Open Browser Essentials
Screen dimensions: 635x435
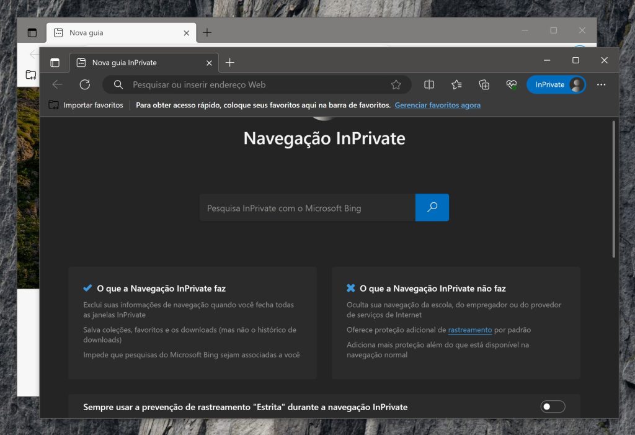(511, 84)
